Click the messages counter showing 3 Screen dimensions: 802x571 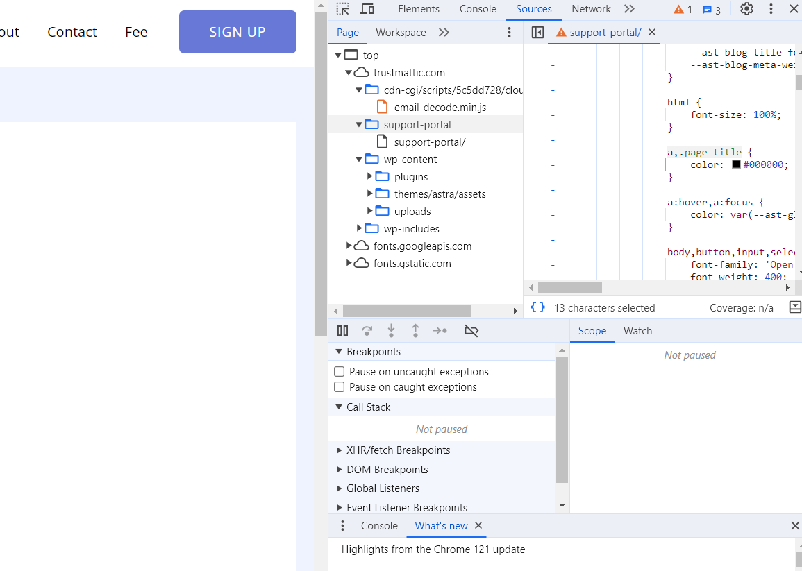tap(712, 10)
